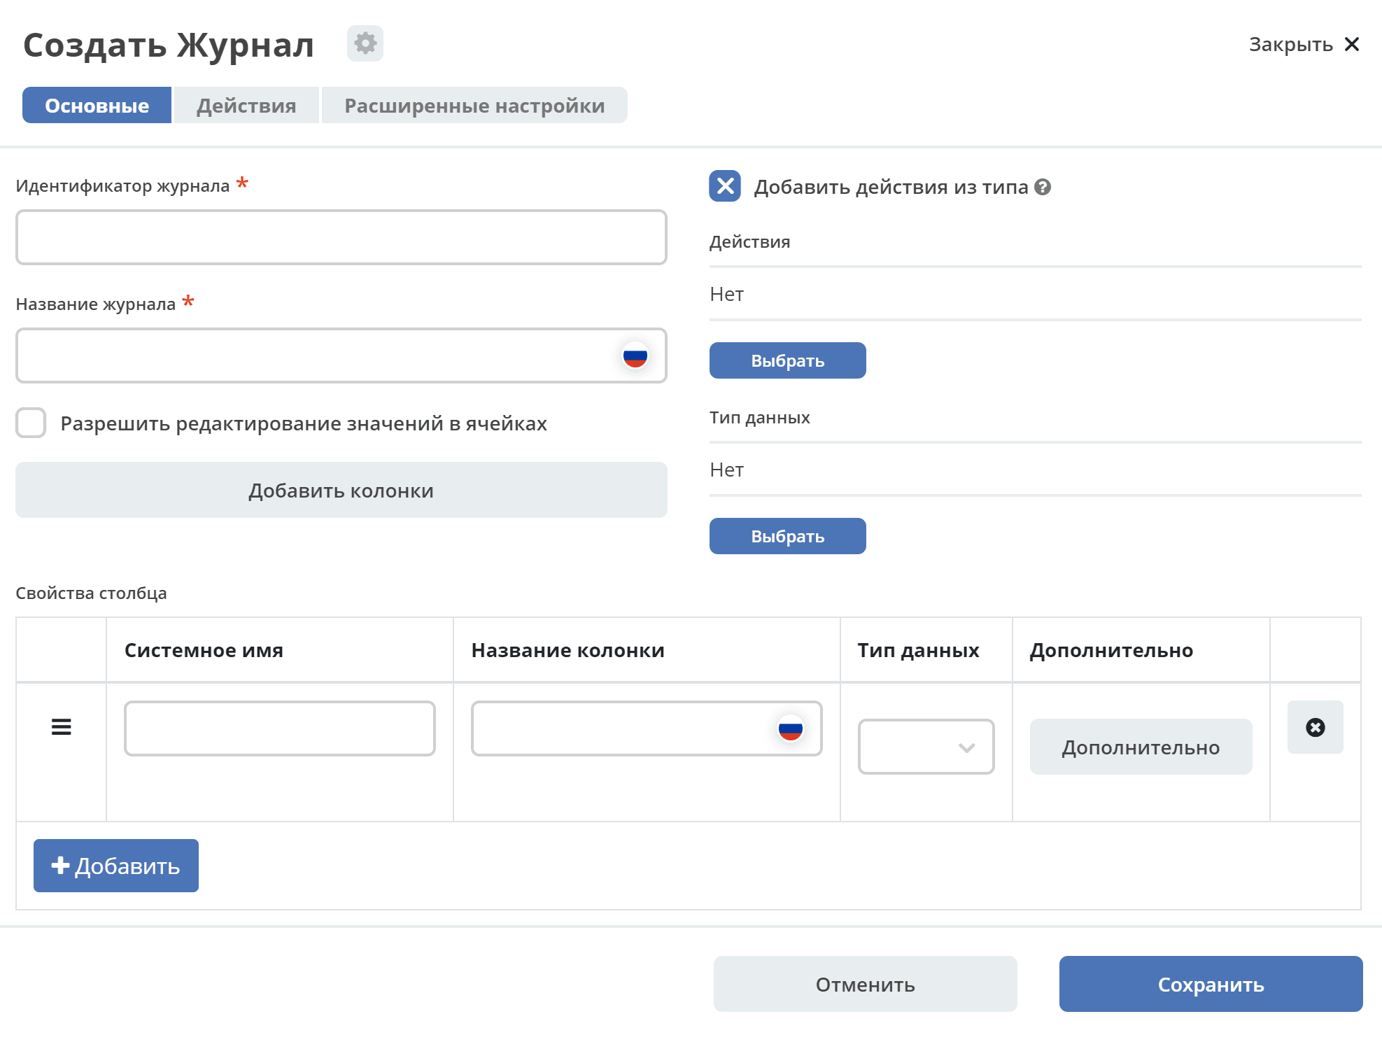Click the plus icon on Добавить button

coord(60,866)
